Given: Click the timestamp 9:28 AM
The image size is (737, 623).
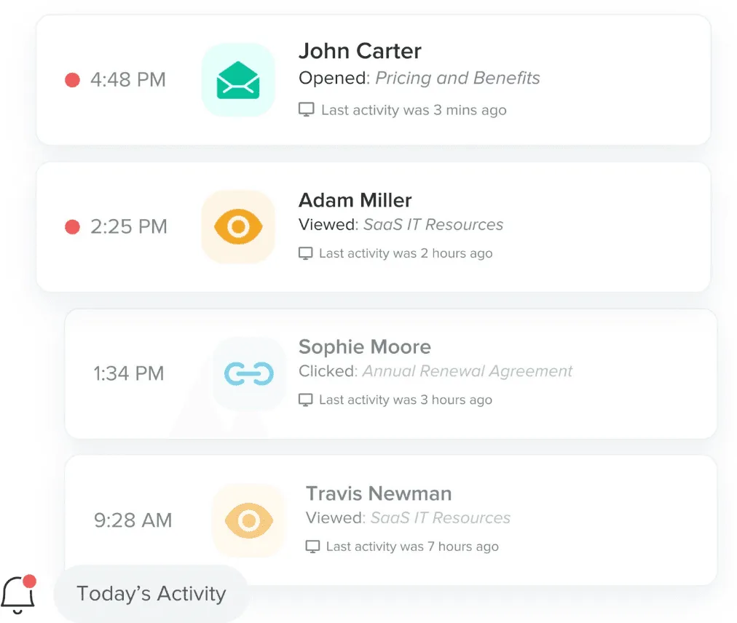Looking at the screenshot, I should [x=133, y=520].
